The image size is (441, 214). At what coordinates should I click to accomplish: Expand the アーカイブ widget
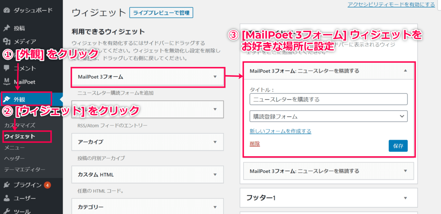point(147,142)
